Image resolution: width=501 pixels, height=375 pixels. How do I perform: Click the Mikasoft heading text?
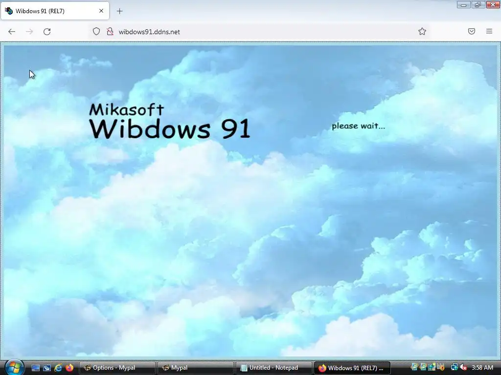[x=127, y=109]
